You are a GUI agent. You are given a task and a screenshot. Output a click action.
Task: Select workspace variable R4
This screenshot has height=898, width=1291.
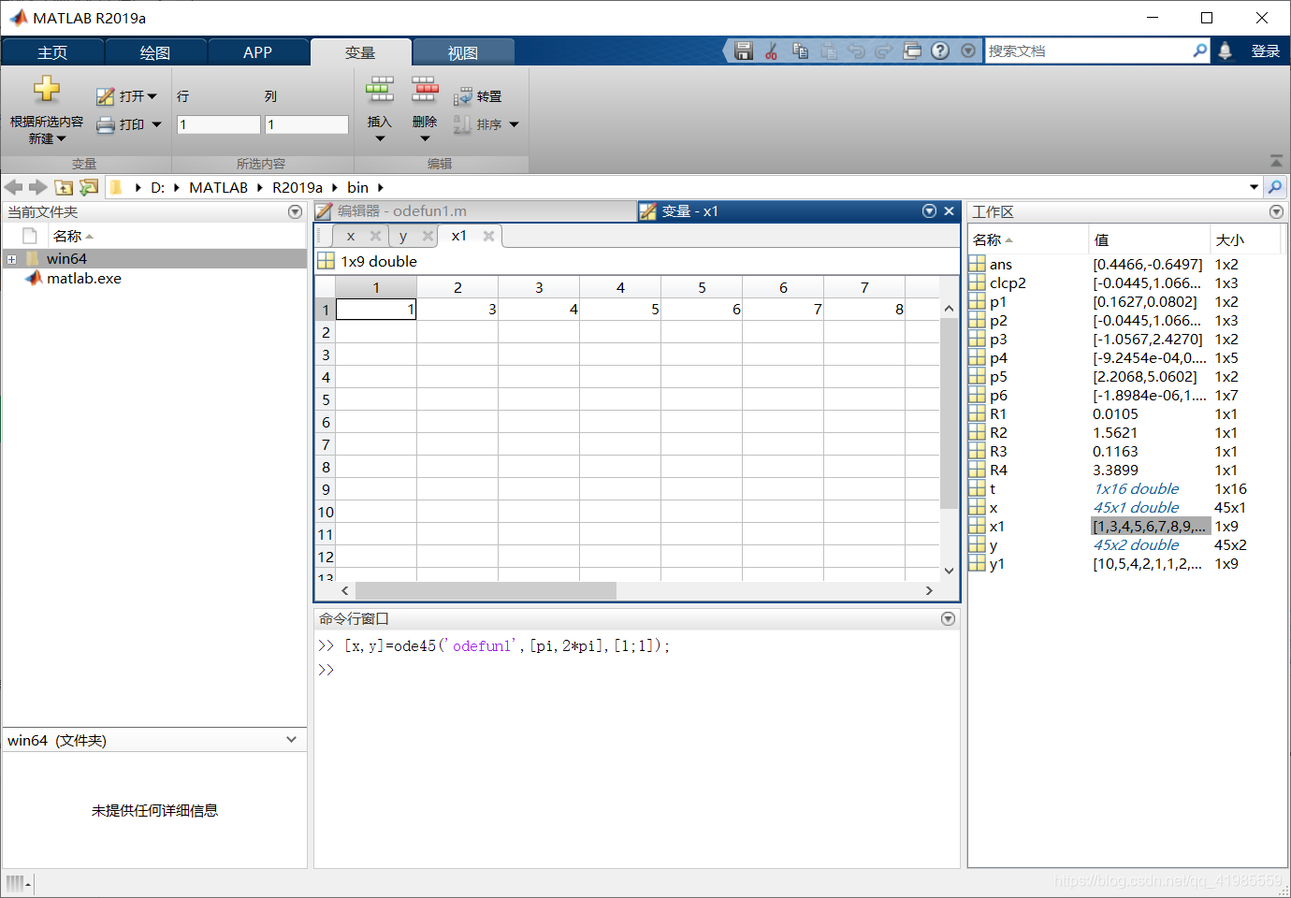(999, 470)
